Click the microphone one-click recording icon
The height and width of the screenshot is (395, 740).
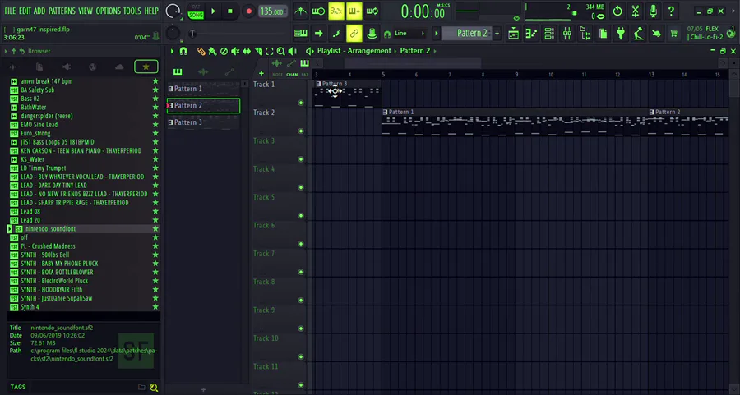point(653,11)
